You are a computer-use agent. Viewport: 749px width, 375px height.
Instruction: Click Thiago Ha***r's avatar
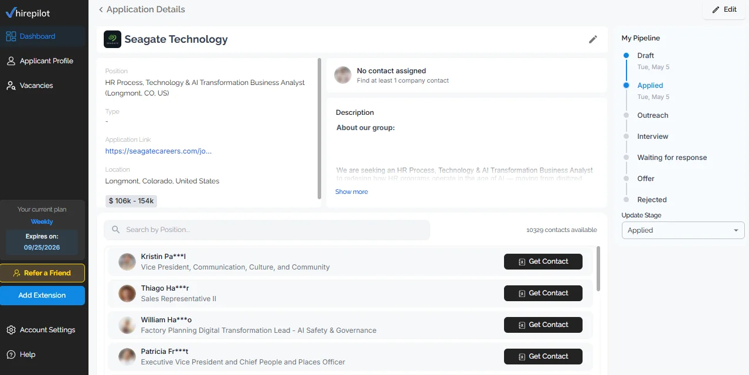click(127, 294)
